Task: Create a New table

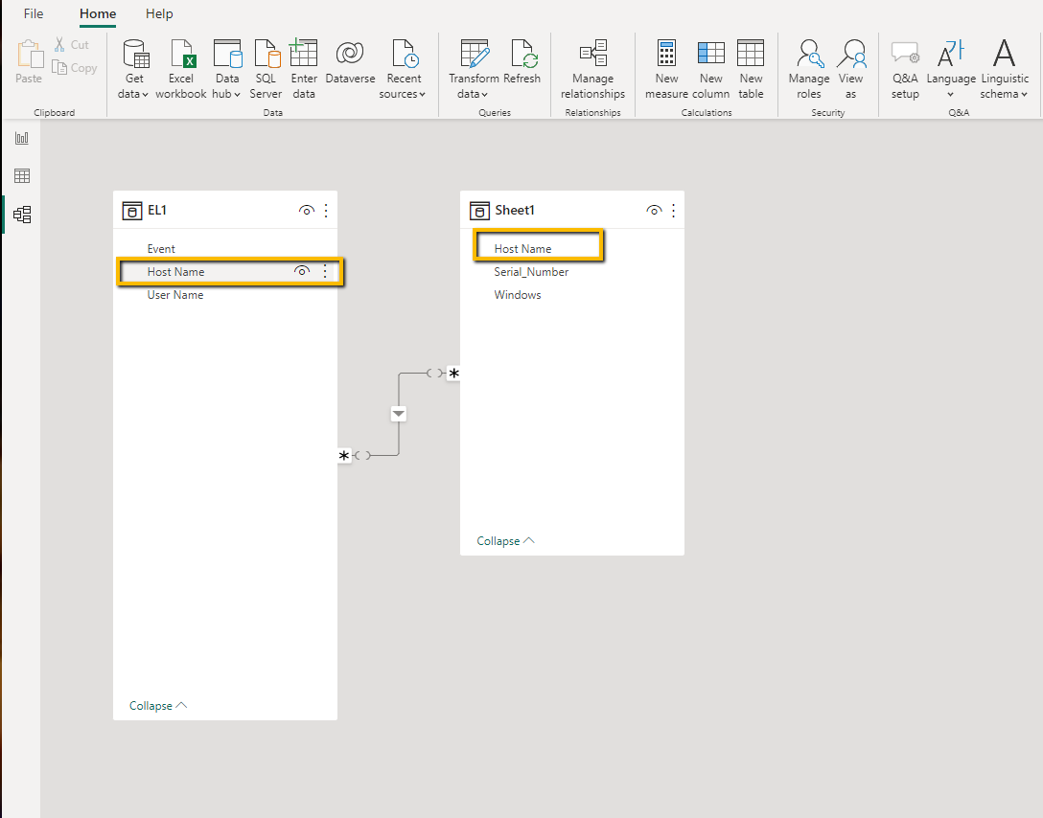Action: click(x=751, y=69)
